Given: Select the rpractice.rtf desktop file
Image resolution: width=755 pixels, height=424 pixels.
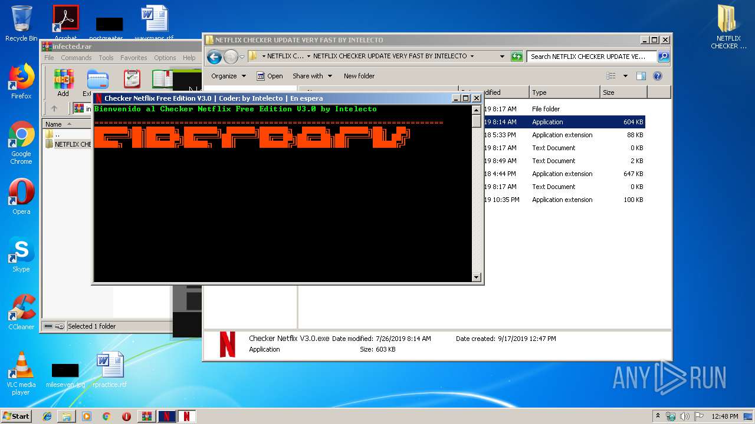Looking at the screenshot, I should [110, 370].
